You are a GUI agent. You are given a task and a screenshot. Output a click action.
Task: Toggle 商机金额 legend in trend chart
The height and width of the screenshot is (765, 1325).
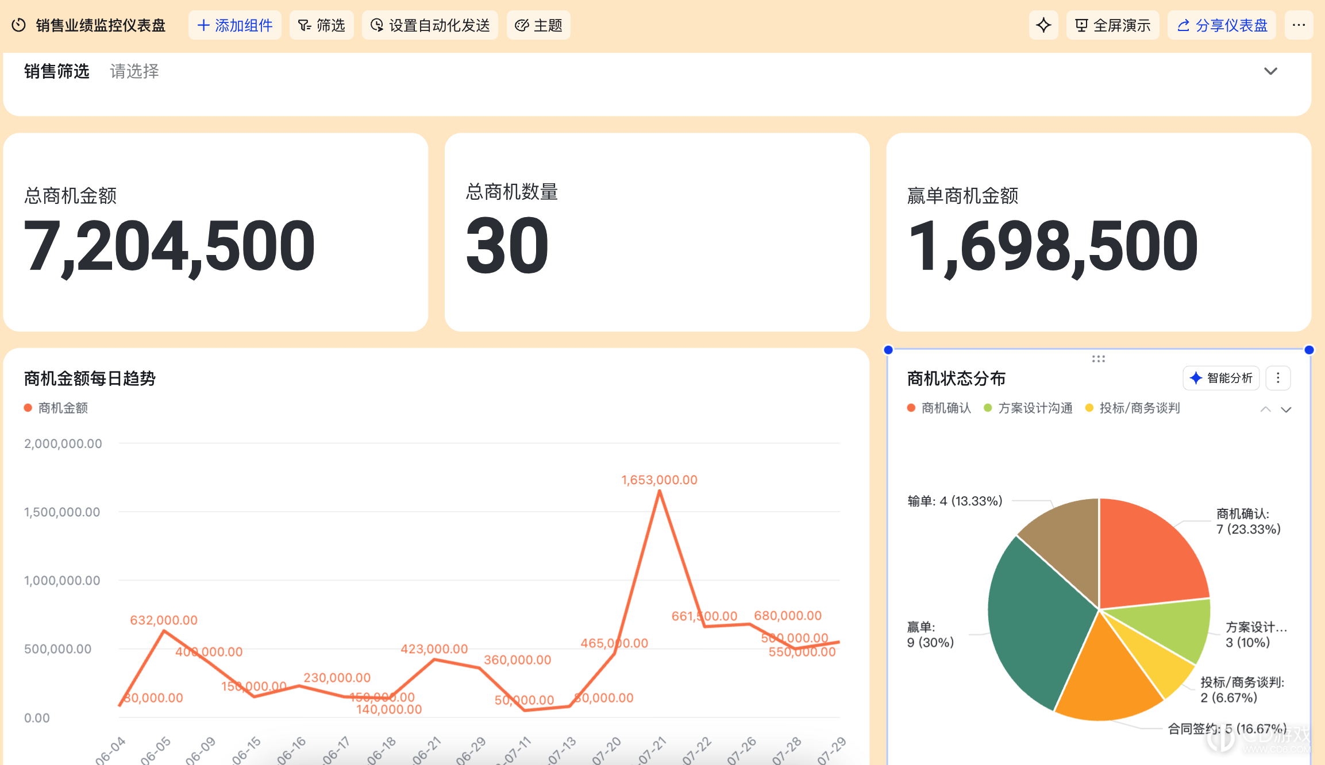point(56,408)
